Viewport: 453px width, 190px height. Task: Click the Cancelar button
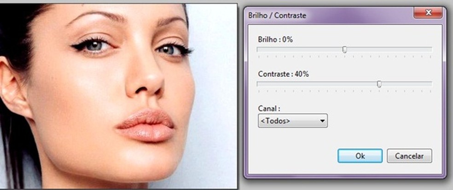[x=409, y=156]
